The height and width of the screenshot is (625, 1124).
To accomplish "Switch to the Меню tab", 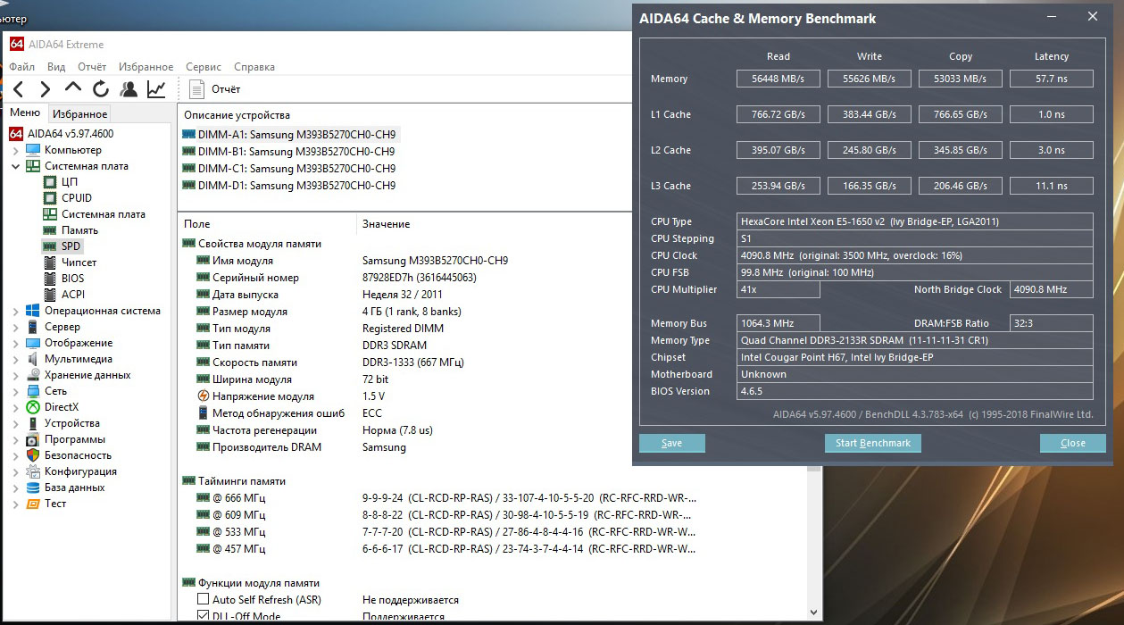I will point(25,113).
